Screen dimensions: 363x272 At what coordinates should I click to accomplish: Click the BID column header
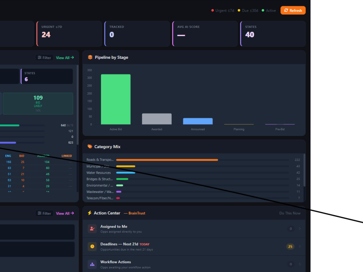click(22, 156)
